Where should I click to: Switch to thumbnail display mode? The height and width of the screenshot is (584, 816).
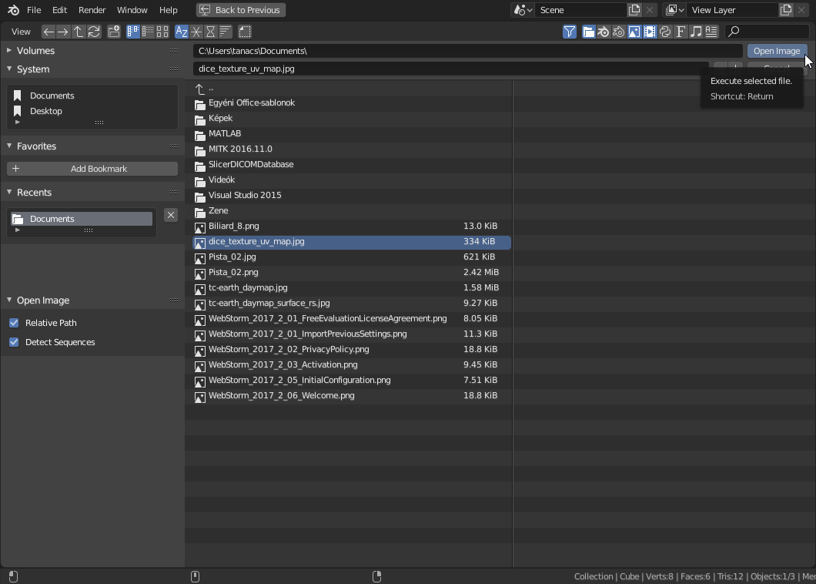click(x=162, y=32)
